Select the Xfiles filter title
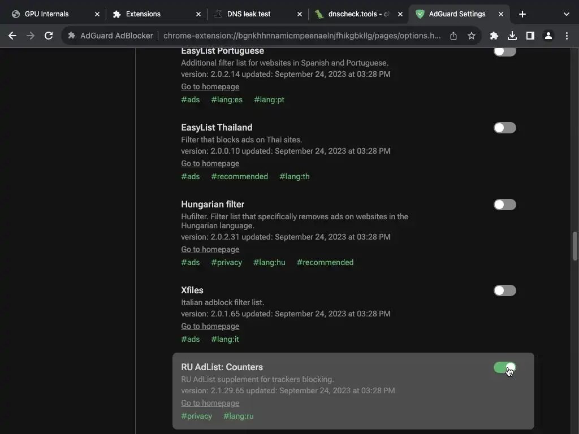Viewport: 579px width, 434px height. click(x=192, y=290)
